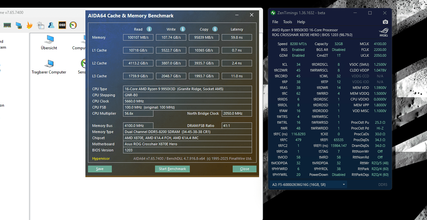Click the PowerDown value Disabled
The width and height of the screenshot is (427, 220).
coord(339,175)
